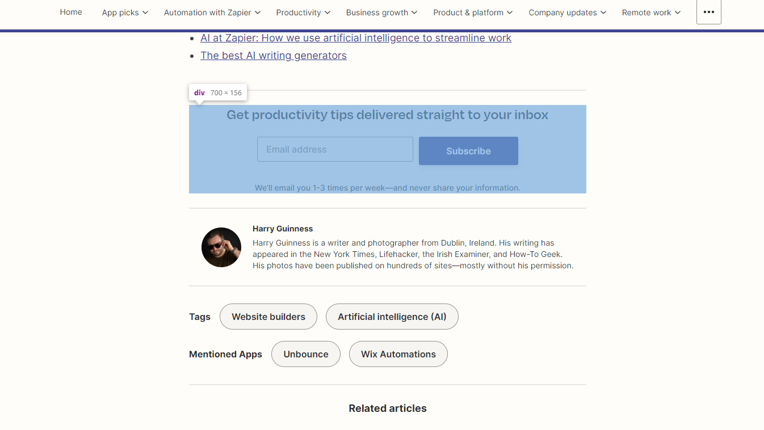This screenshot has height=430, width=764.
Task: Open the "AI at Zapier" article link
Action: [355, 38]
